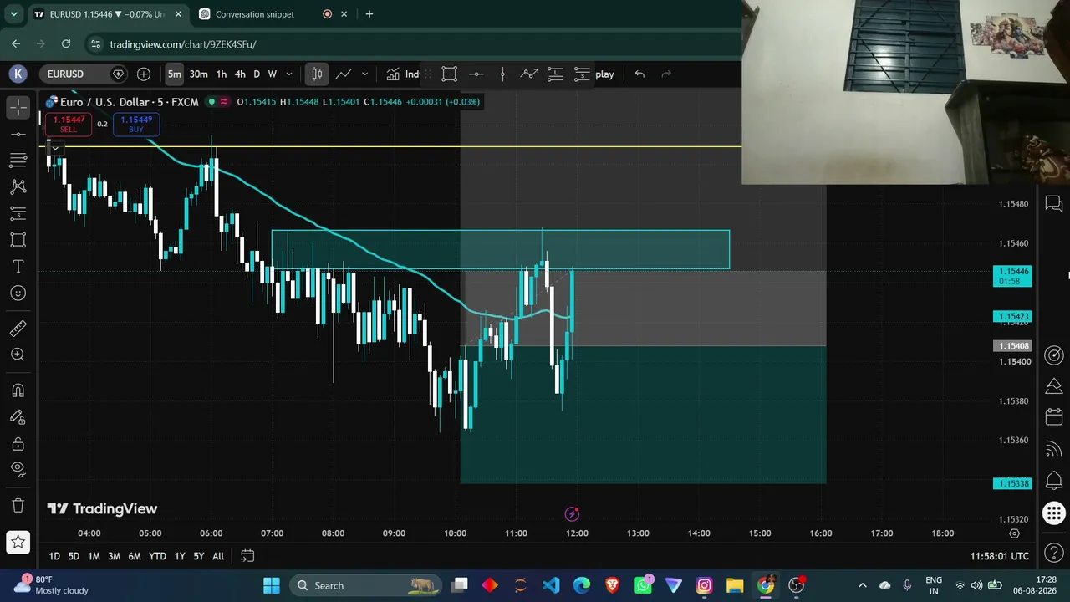
Task: Open the chat panel in right sidebar
Action: [x=1054, y=204]
